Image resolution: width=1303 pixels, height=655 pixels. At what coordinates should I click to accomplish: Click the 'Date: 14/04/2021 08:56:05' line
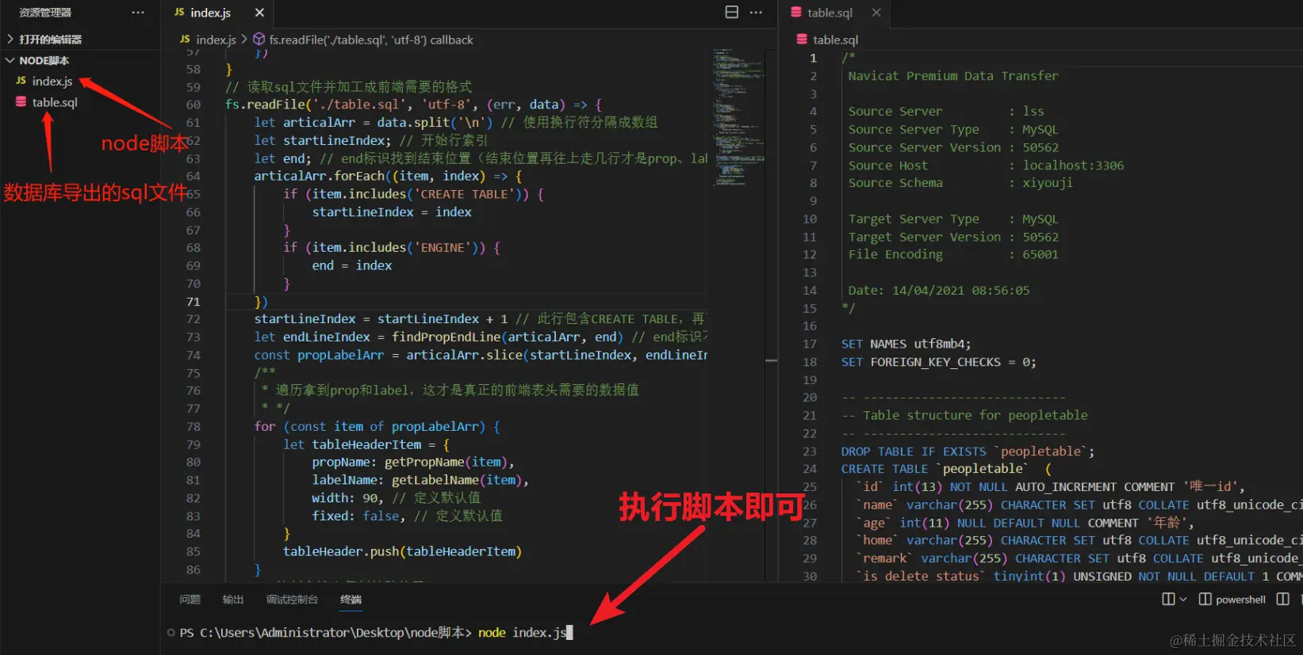tap(938, 291)
